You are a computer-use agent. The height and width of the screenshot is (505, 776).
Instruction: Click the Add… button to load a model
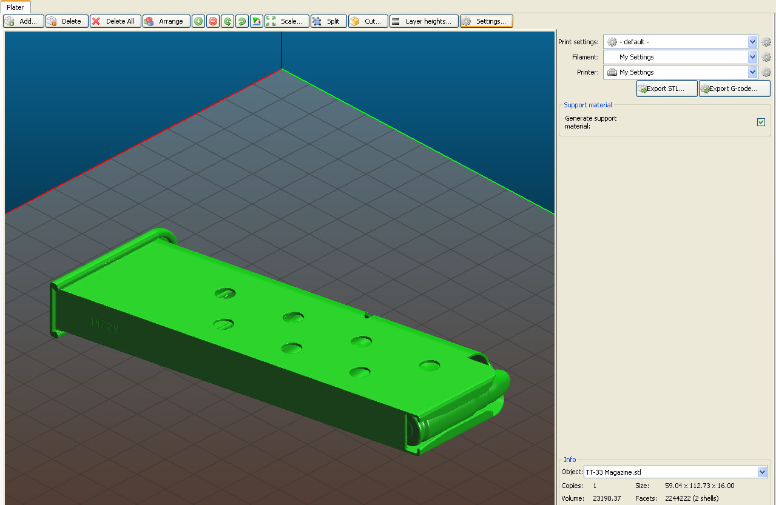[24, 21]
